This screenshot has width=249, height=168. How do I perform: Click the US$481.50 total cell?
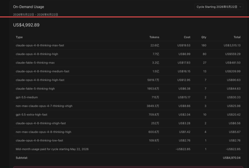point(233,63)
